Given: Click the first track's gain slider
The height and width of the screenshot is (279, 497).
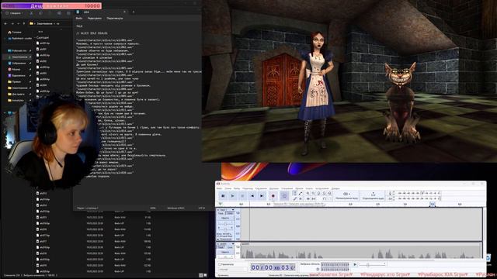Looking at the screenshot, I should pyautogui.click(x=225, y=224).
